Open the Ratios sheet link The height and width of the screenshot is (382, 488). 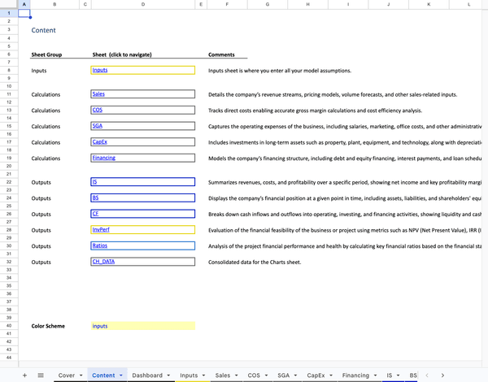point(100,245)
